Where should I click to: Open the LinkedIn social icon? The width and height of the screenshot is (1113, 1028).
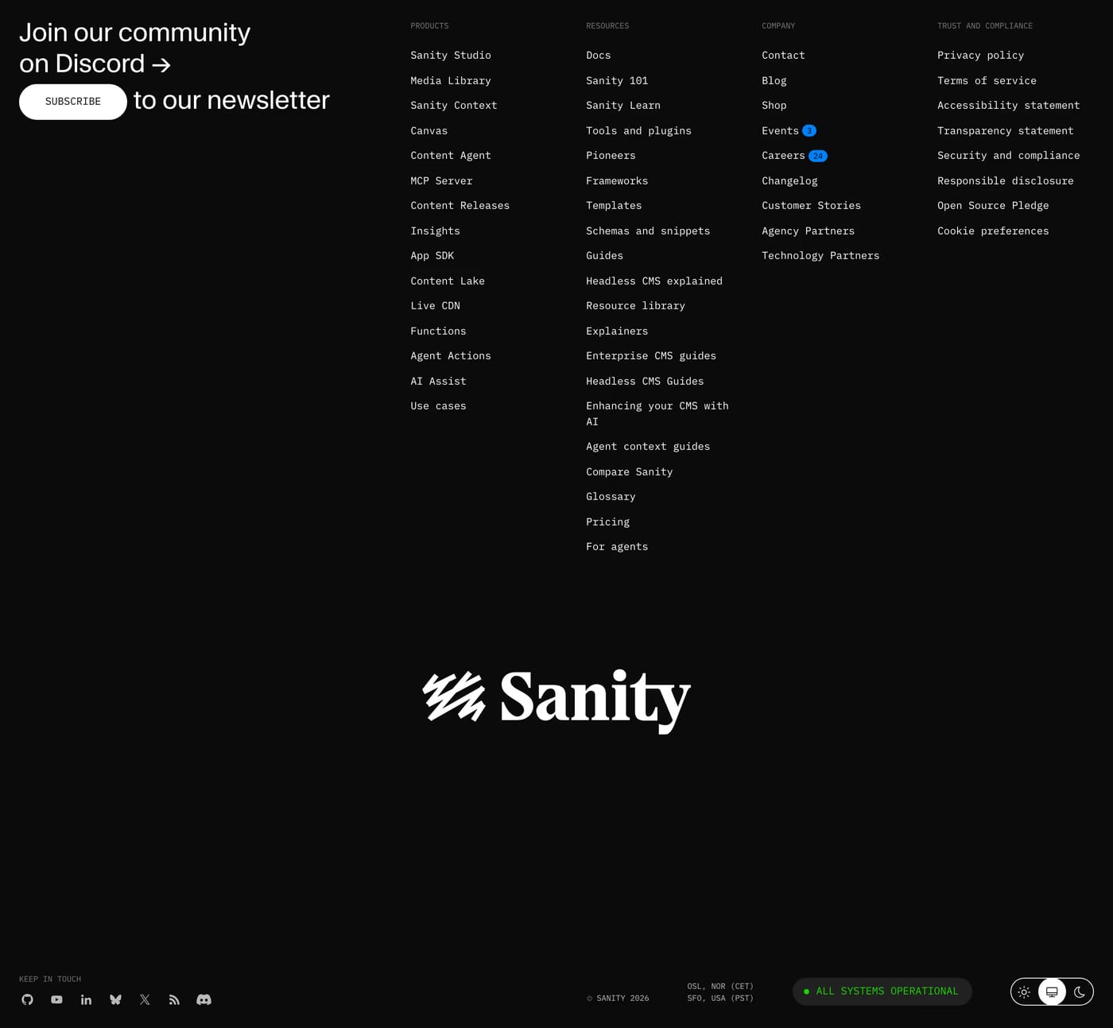[x=86, y=999]
